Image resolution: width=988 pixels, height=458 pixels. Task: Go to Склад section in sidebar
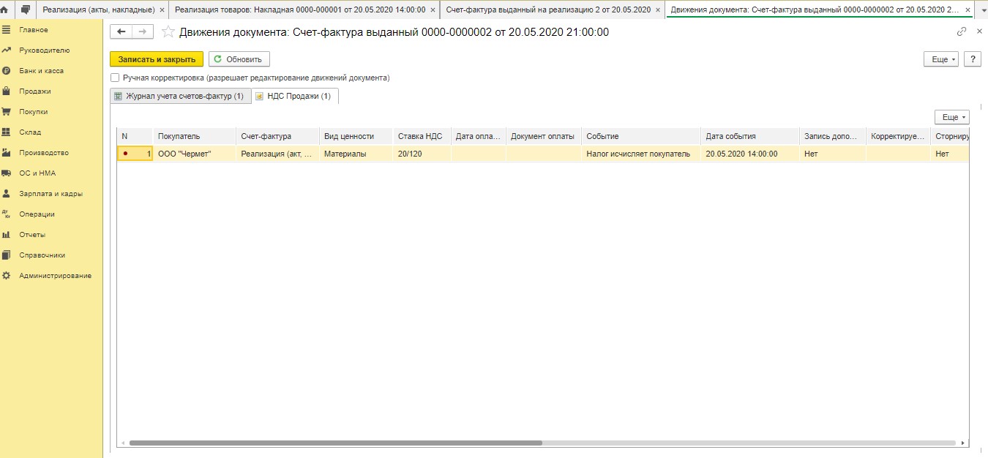(30, 132)
